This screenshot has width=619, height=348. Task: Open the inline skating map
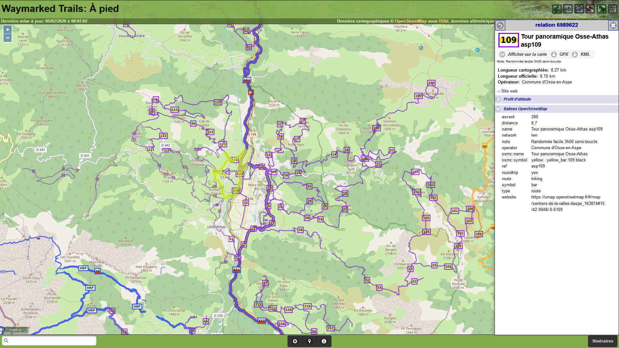(590, 9)
